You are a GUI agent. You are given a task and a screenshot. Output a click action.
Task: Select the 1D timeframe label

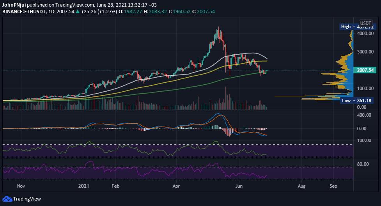[x=51, y=11]
